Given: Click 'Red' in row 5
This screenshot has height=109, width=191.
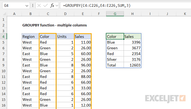Looking at the screenshot, I should click(x=48, y=42).
